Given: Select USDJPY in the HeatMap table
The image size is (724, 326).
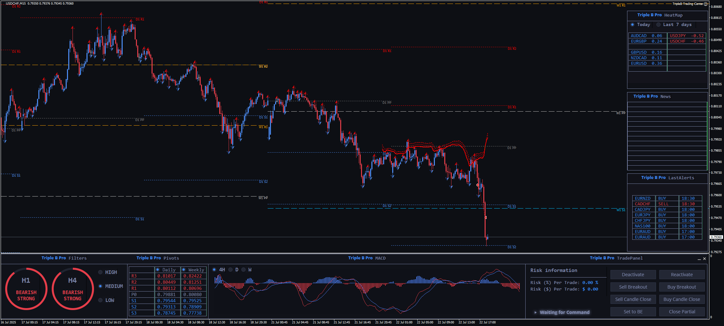Looking at the screenshot, I should tap(686, 36).
